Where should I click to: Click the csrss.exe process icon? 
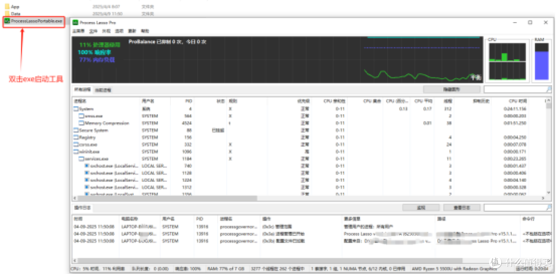pos(76,144)
